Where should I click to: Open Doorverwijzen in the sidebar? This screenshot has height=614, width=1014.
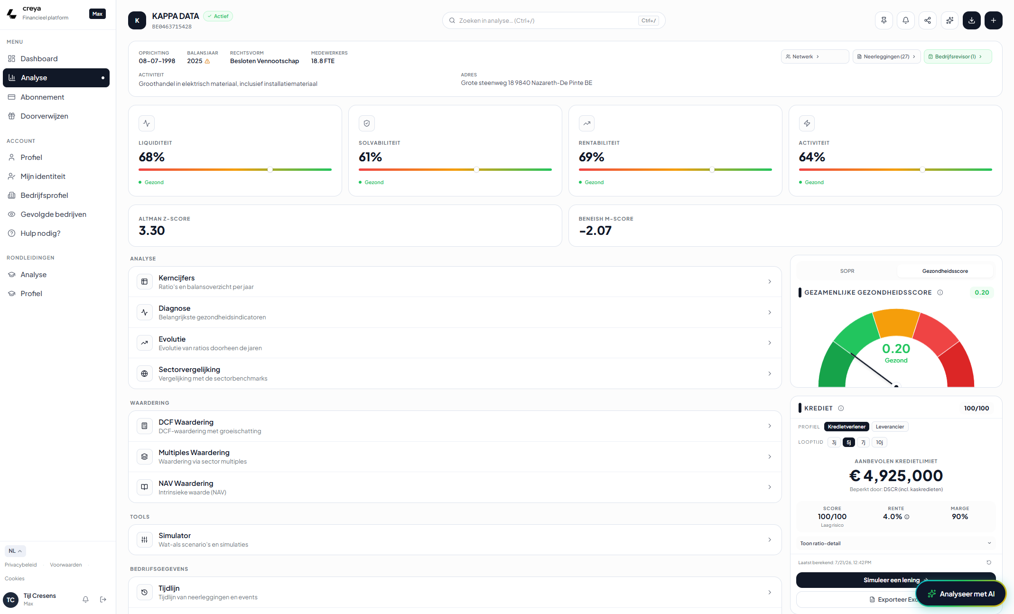click(56, 116)
